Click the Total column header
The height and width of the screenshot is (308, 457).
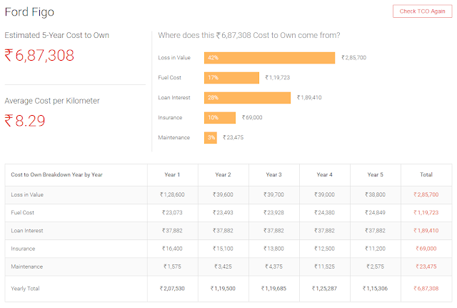pyautogui.click(x=426, y=175)
